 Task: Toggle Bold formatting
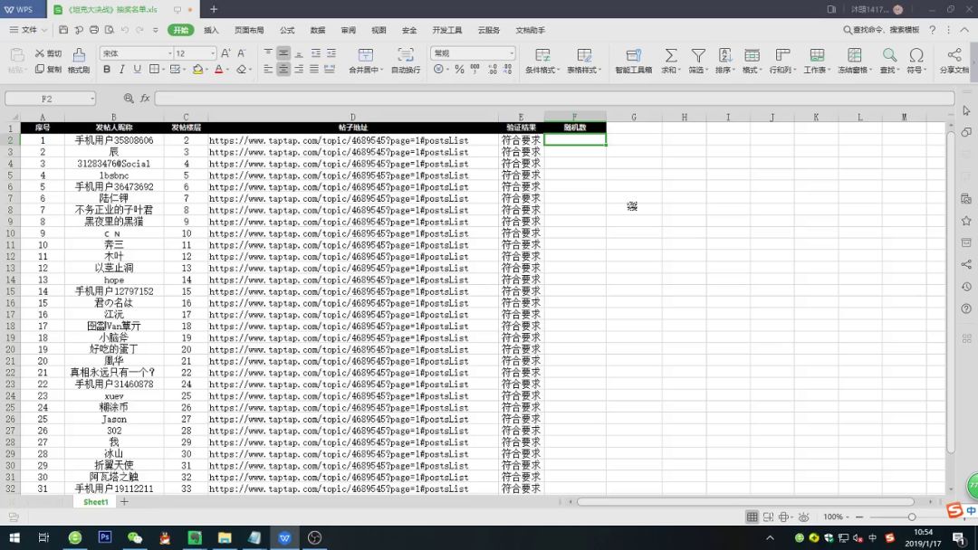tap(107, 69)
